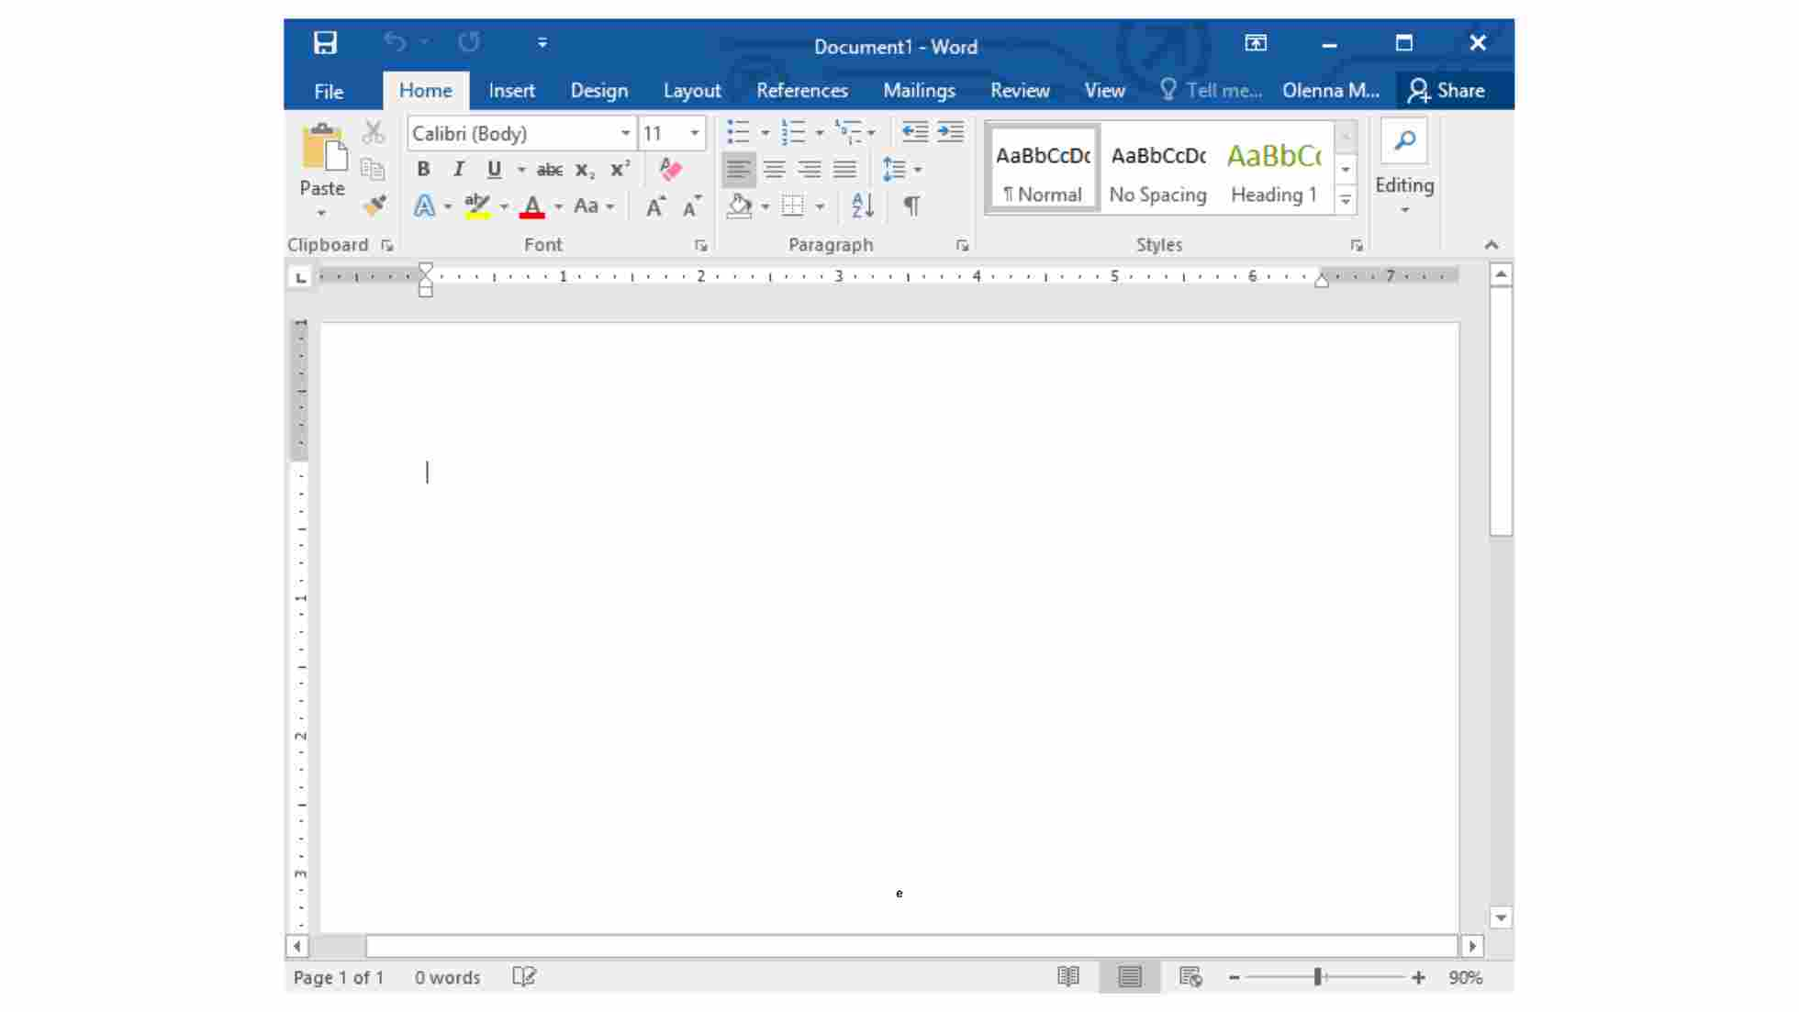Apply yellow text highlight color
Screen dimensions: 1799x1012
pyautogui.click(x=477, y=206)
